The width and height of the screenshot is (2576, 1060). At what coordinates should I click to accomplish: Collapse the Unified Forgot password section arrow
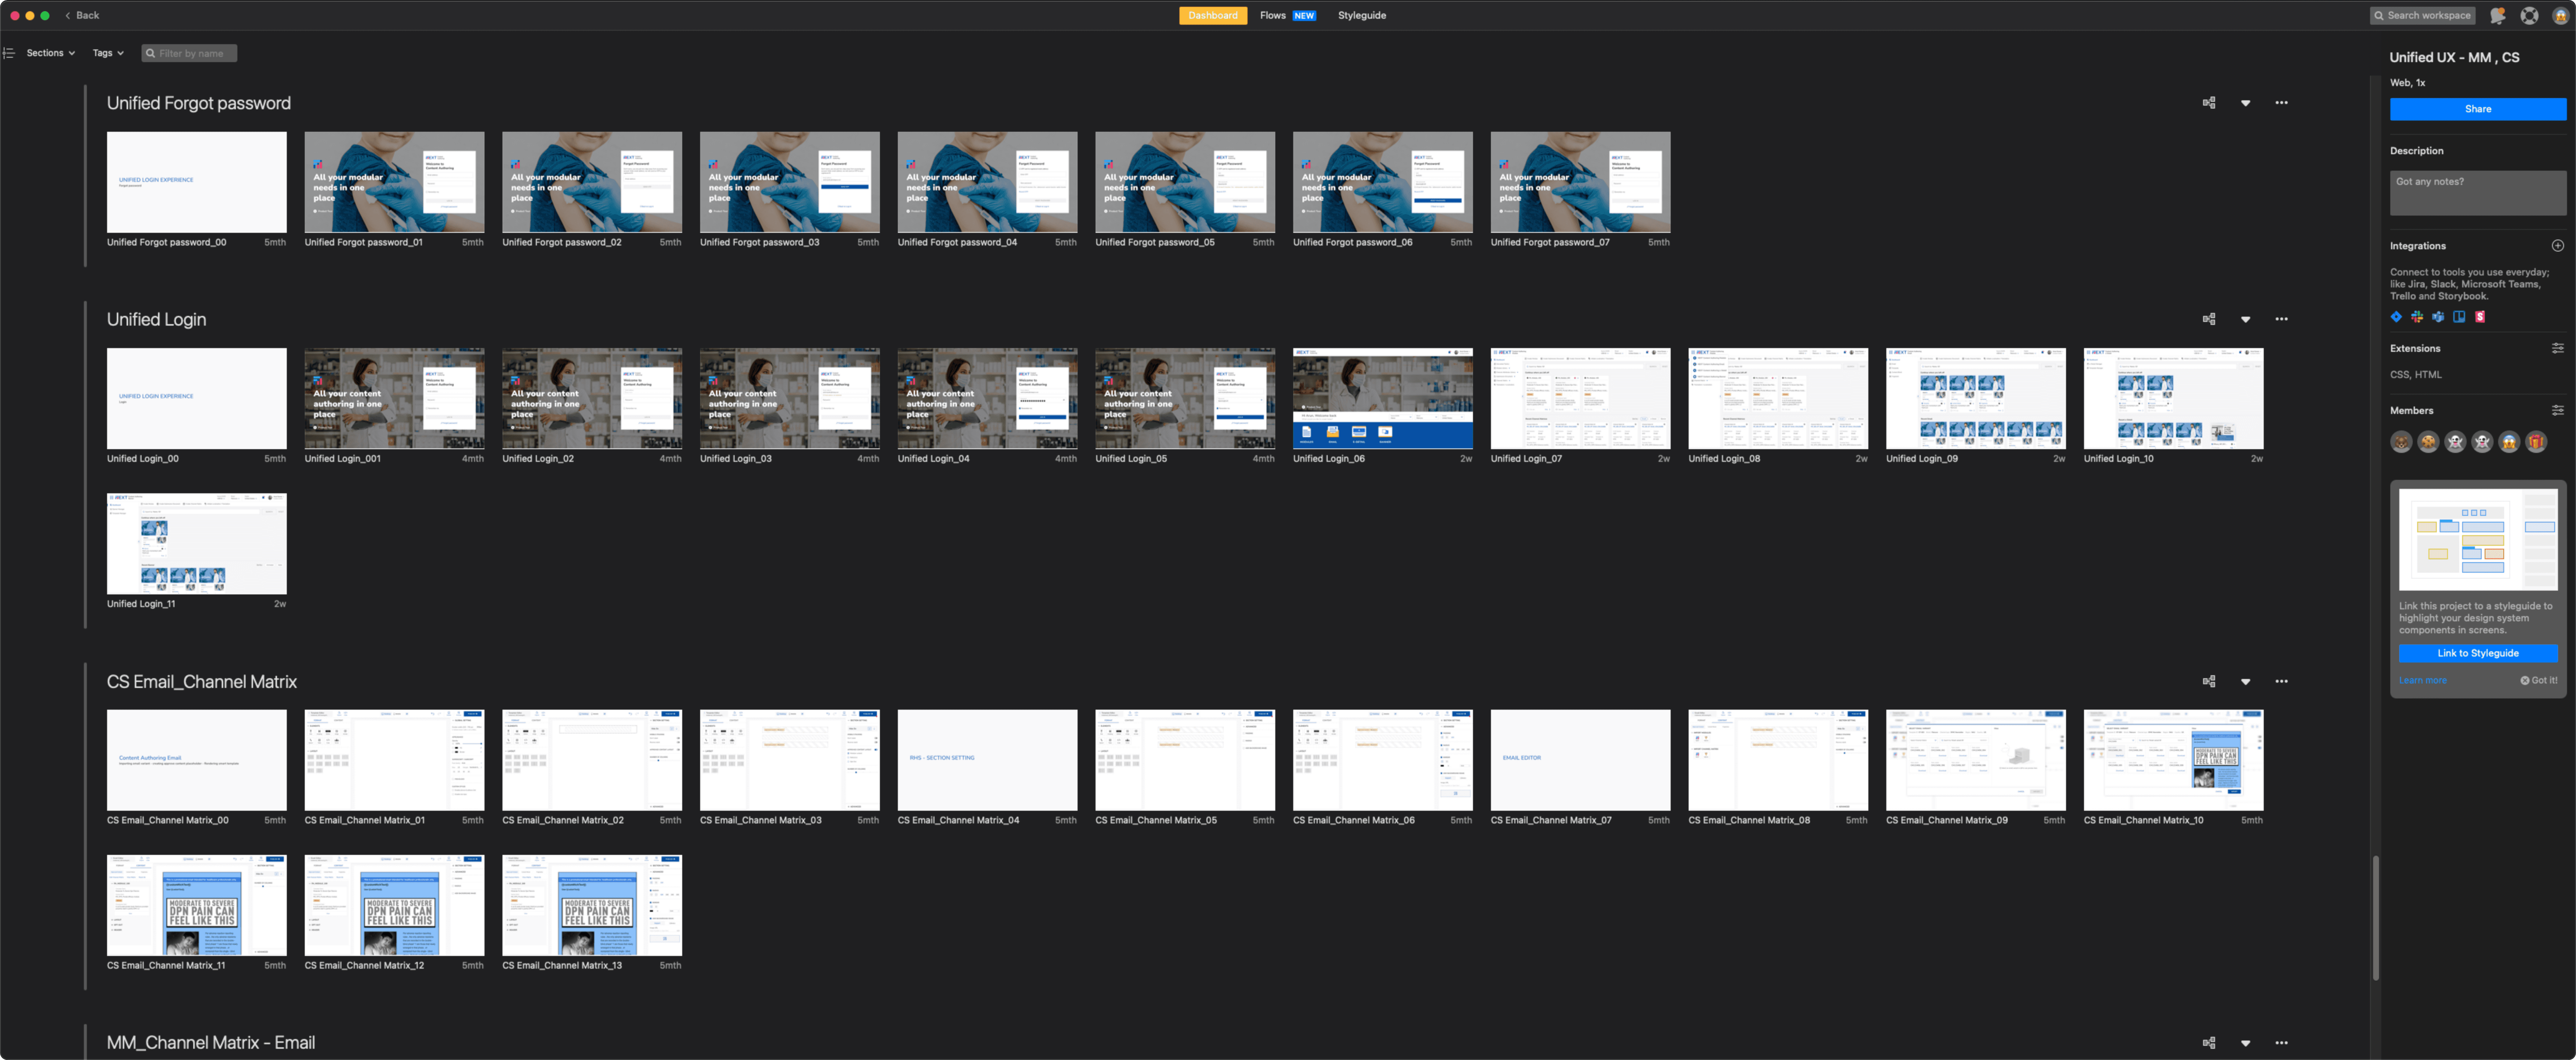point(2245,103)
